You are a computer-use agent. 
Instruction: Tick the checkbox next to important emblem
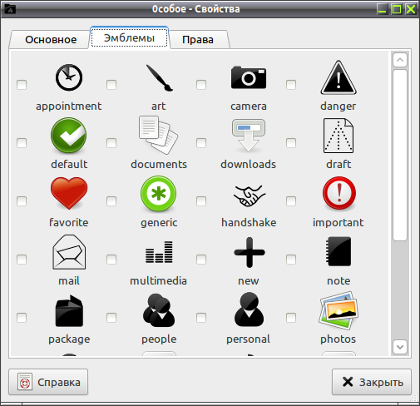[x=291, y=201]
